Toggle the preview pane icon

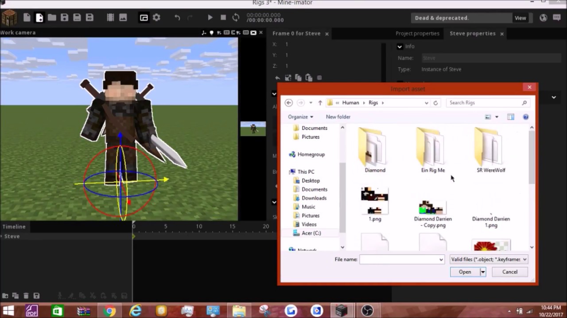pos(511,117)
